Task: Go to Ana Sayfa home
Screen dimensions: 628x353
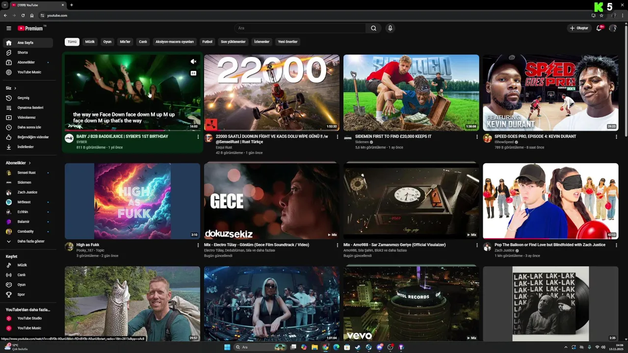Action: (27, 43)
